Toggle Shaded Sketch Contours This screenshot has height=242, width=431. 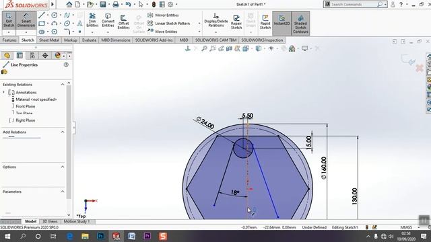(x=300, y=24)
